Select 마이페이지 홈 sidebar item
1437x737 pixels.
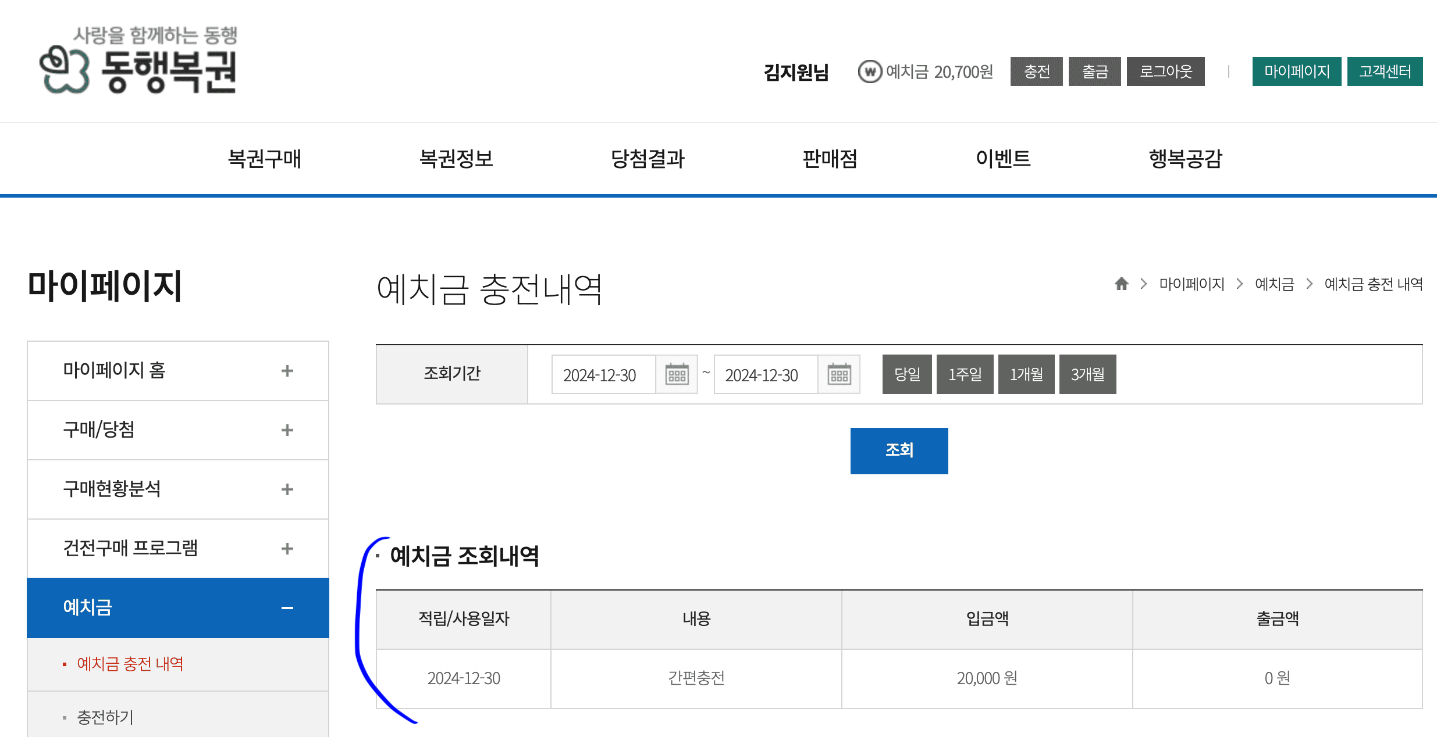pyautogui.click(x=178, y=371)
